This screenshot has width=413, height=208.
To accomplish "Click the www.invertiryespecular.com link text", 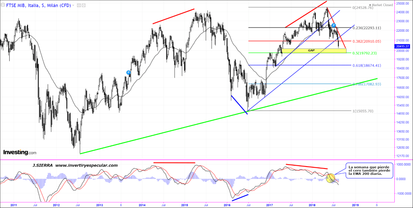I will pos(86,165).
